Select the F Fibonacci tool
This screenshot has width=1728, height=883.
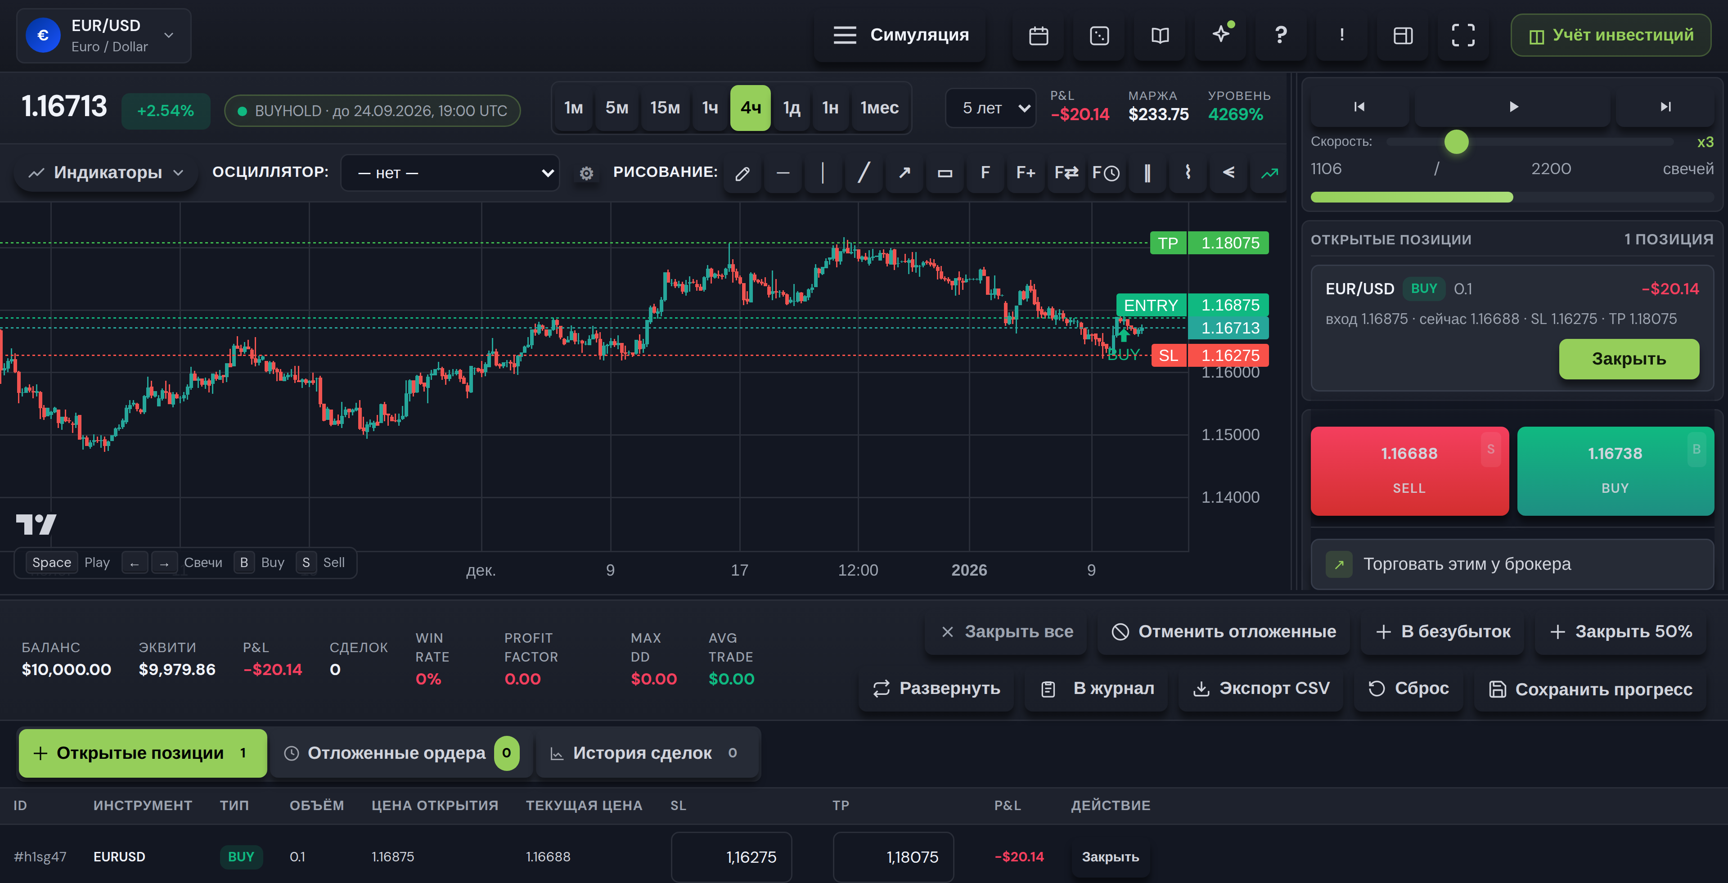click(985, 173)
